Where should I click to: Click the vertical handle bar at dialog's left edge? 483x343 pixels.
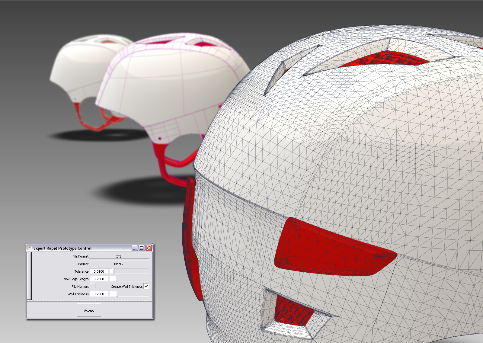(x=29, y=276)
